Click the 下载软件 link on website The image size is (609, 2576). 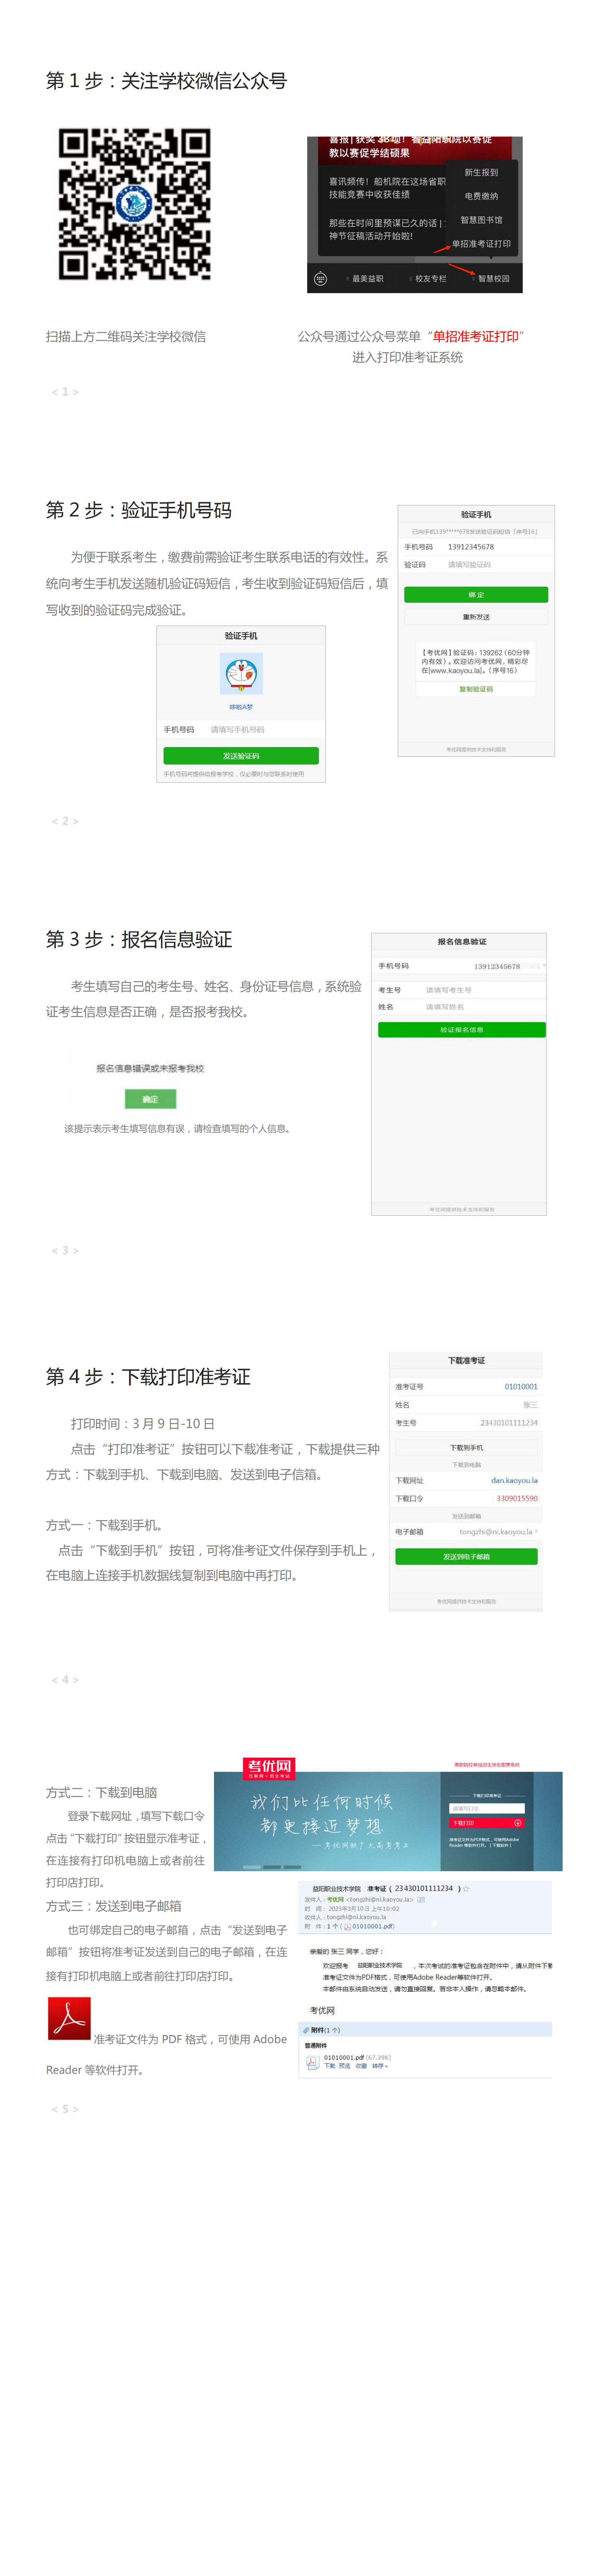click(500, 1845)
